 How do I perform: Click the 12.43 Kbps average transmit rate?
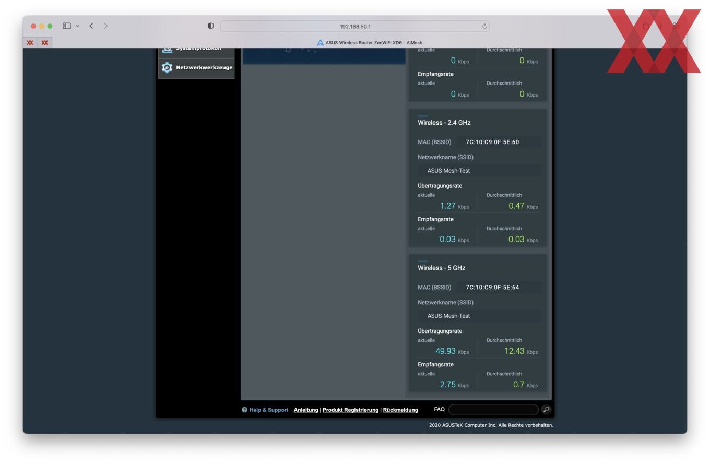tap(521, 351)
